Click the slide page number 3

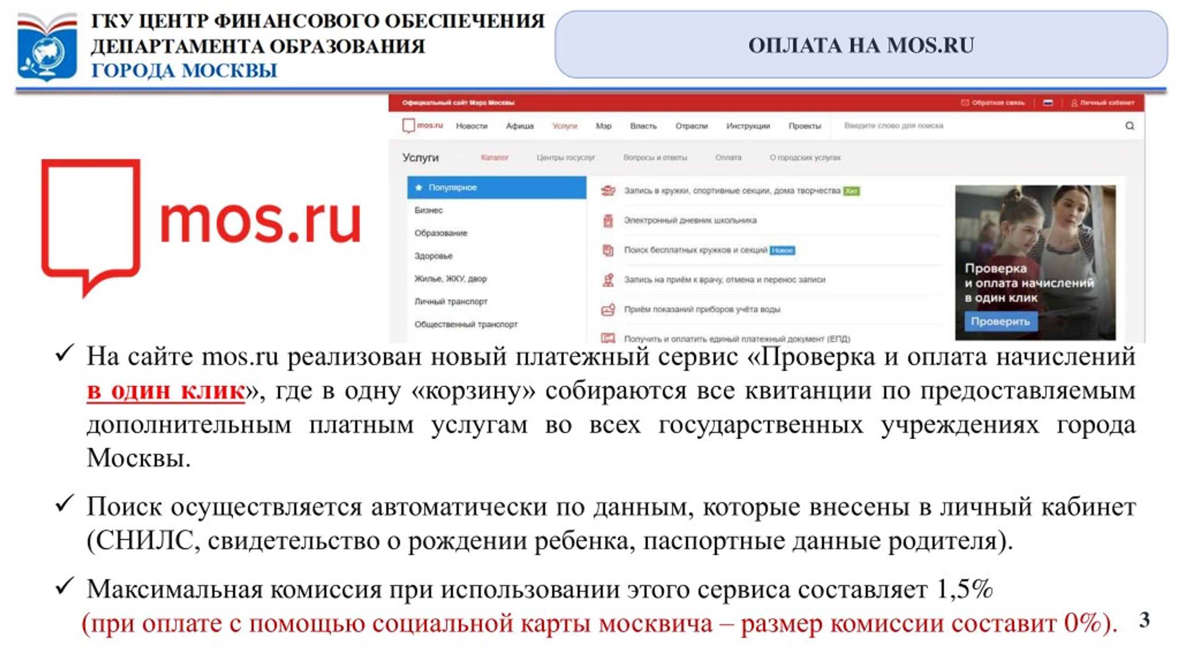[x=1145, y=620]
